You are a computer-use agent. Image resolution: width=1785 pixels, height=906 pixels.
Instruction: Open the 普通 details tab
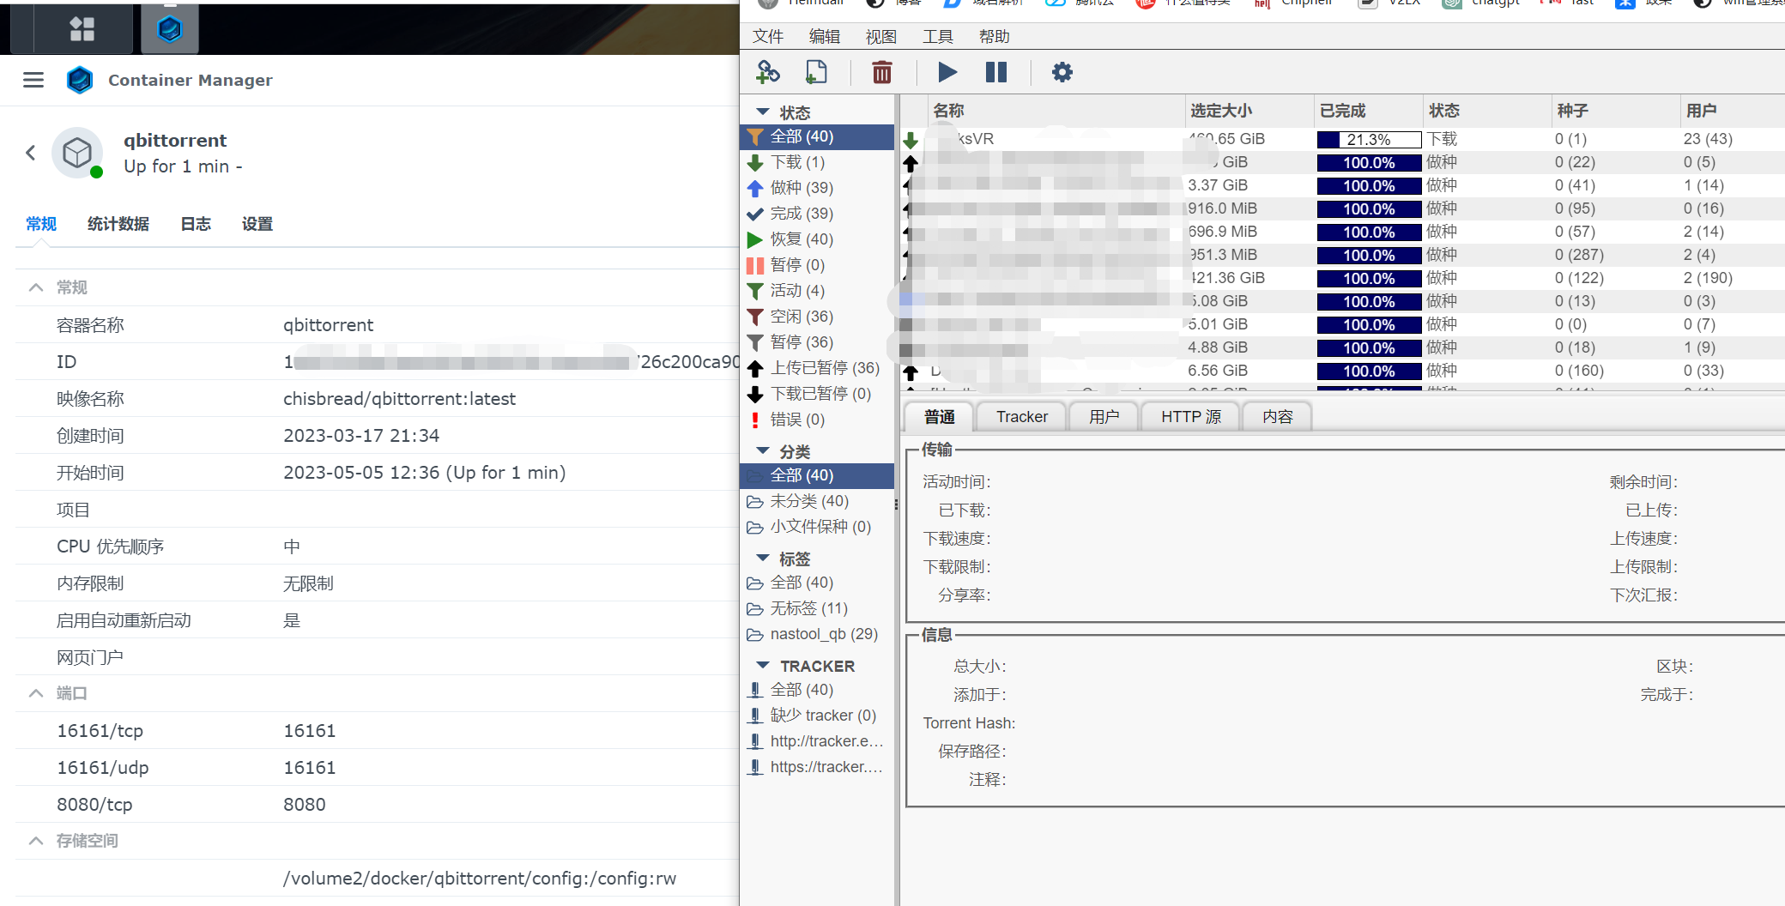point(940,417)
